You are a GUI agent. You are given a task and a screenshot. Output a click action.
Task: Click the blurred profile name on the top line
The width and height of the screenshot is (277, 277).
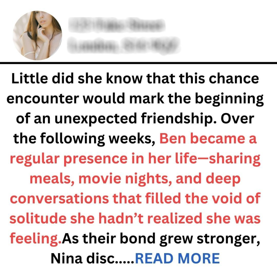(x=117, y=25)
